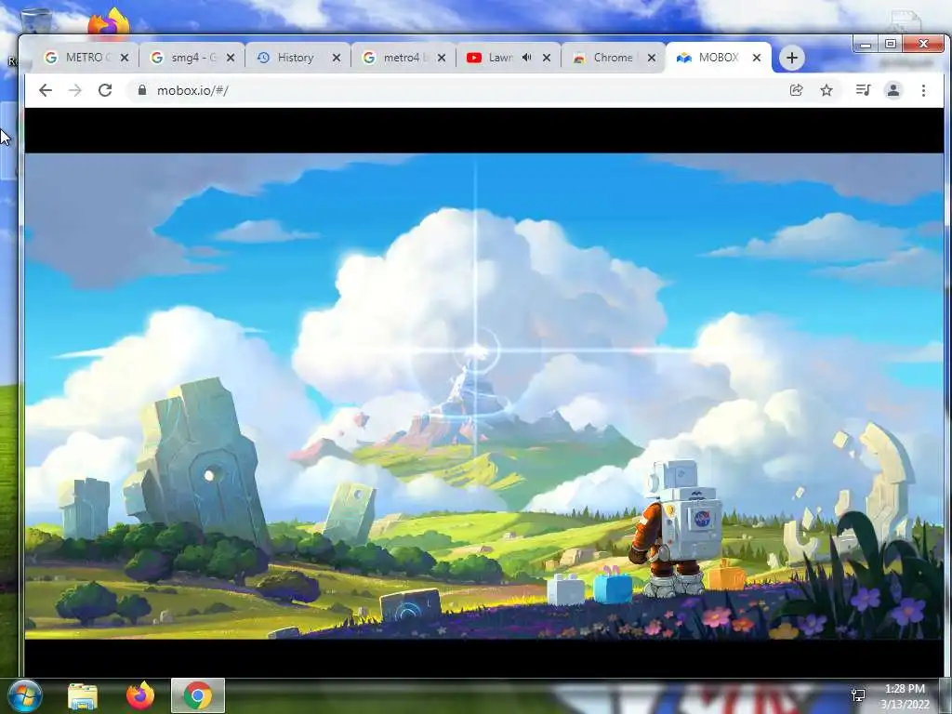The width and height of the screenshot is (952, 714).
Task: Bookmark this page with the star
Action: click(826, 90)
